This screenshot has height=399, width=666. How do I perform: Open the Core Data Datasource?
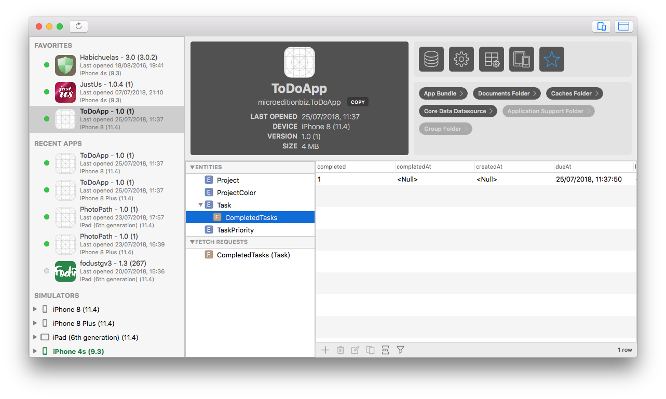pyautogui.click(x=457, y=111)
